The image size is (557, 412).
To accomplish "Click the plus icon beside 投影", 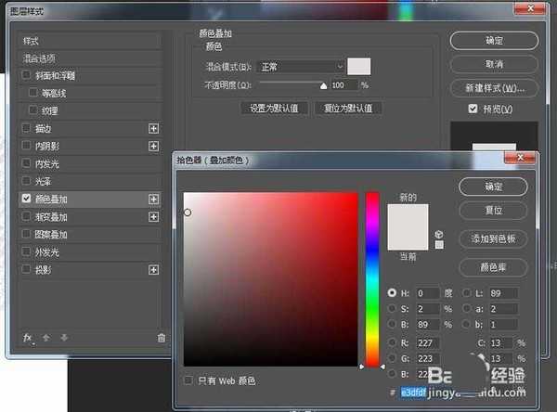I will click(154, 270).
